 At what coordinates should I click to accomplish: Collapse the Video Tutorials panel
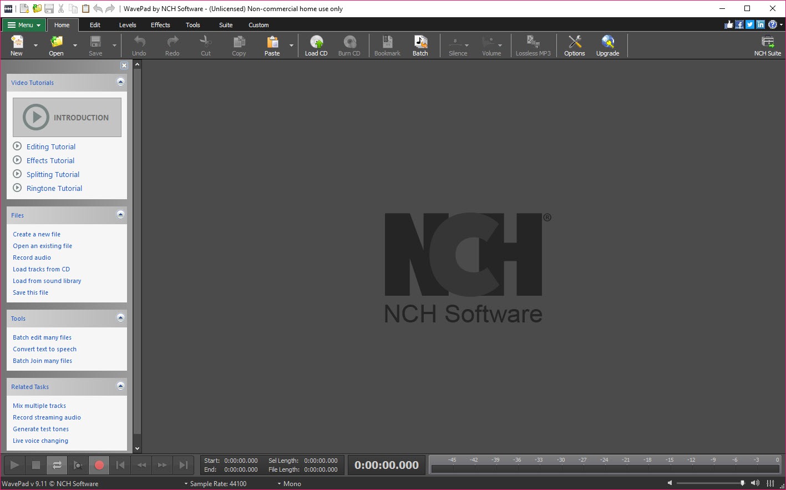pyautogui.click(x=120, y=82)
